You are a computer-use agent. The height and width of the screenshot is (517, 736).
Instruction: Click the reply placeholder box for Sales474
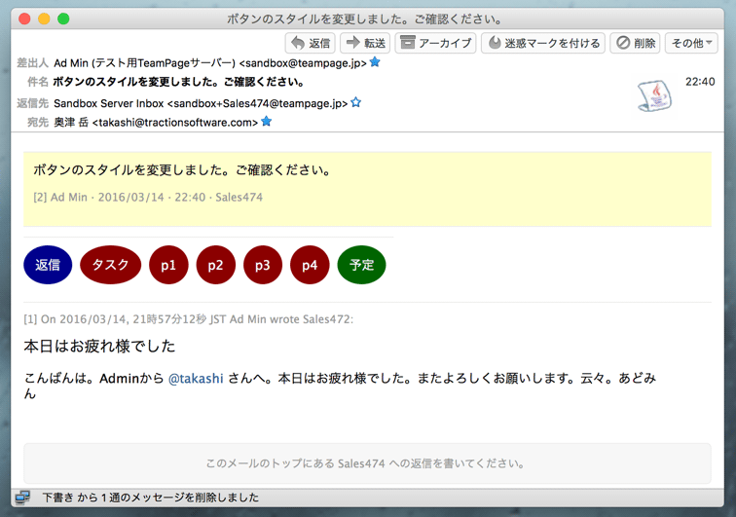pyautogui.click(x=368, y=463)
